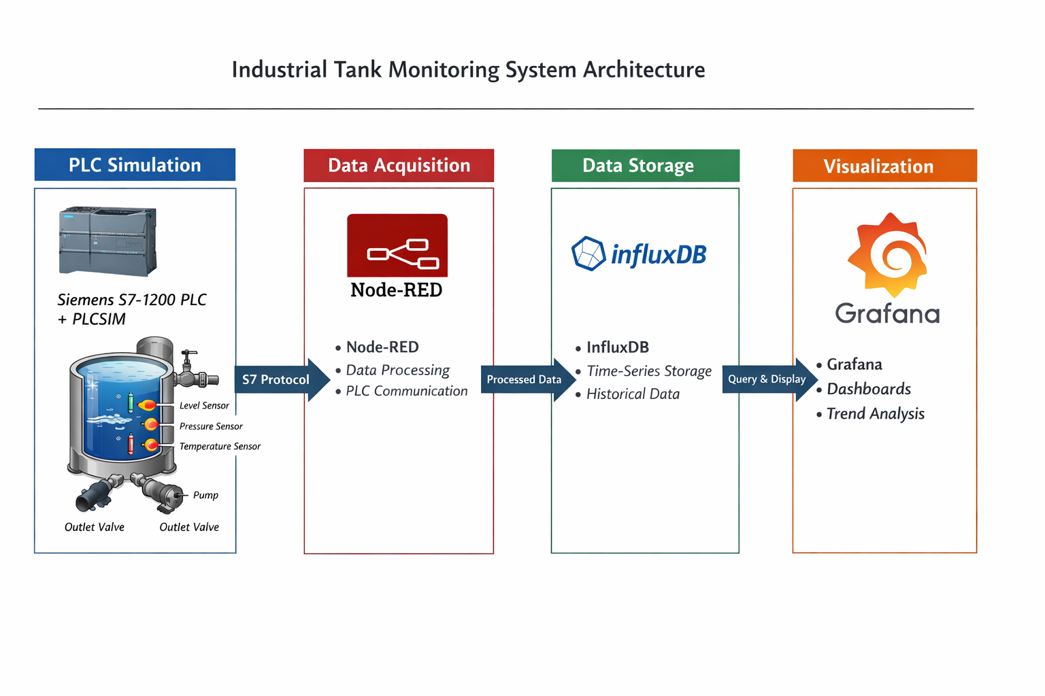This screenshot has height=696, width=1045.
Task: Click the diagram title Industrial Tank Monitoring System Architecture
Action: click(x=468, y=69)
